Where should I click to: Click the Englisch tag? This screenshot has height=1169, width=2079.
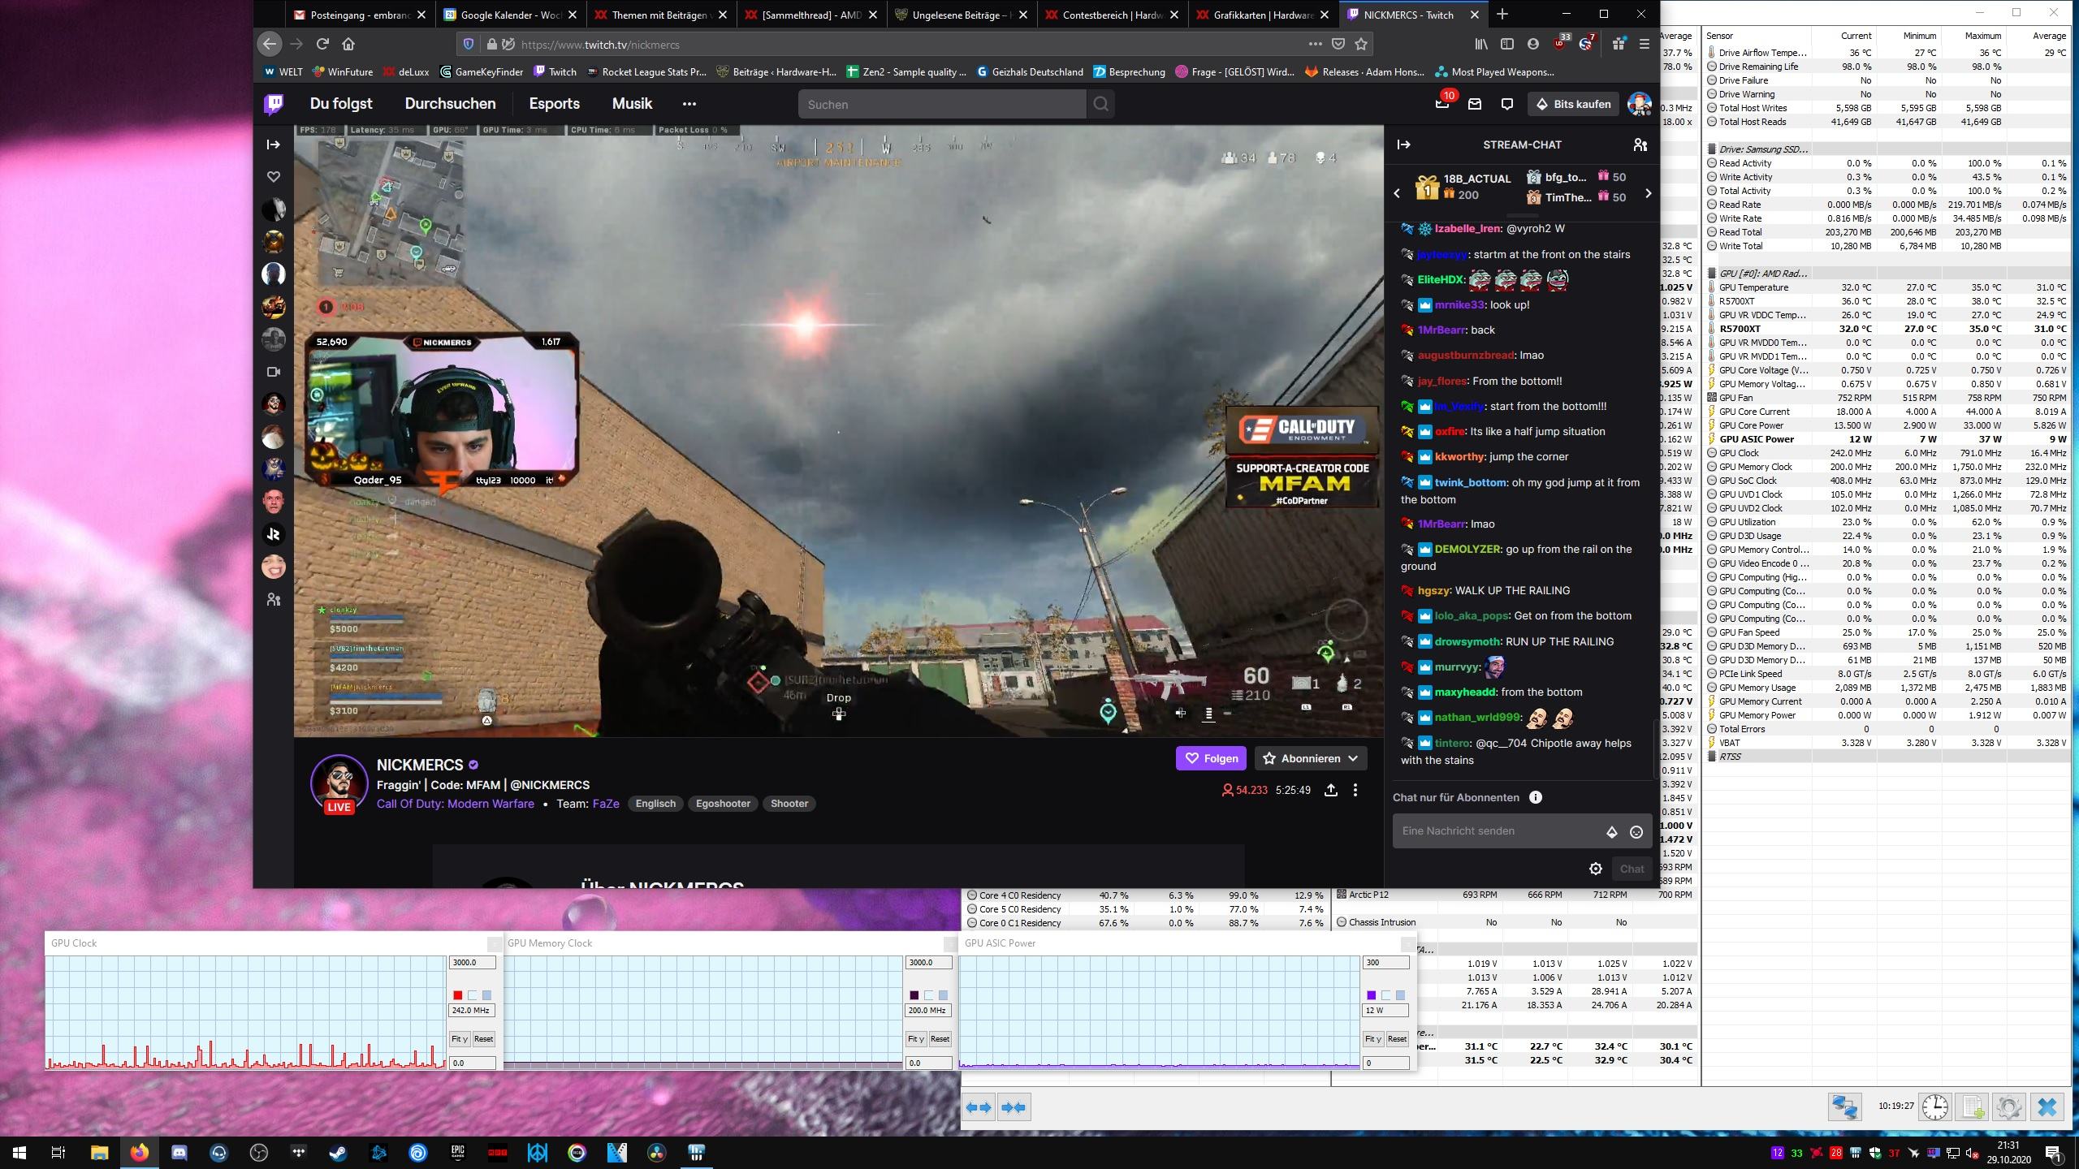click(655, 804)
